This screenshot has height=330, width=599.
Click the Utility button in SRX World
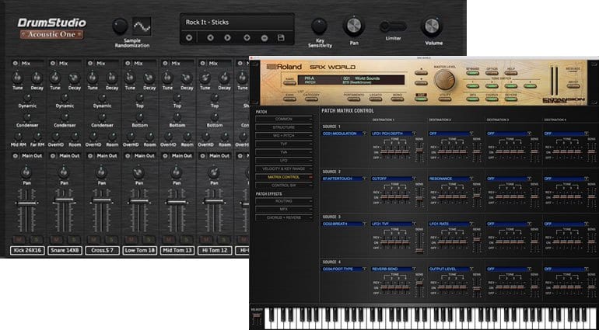tap(445, 99)
